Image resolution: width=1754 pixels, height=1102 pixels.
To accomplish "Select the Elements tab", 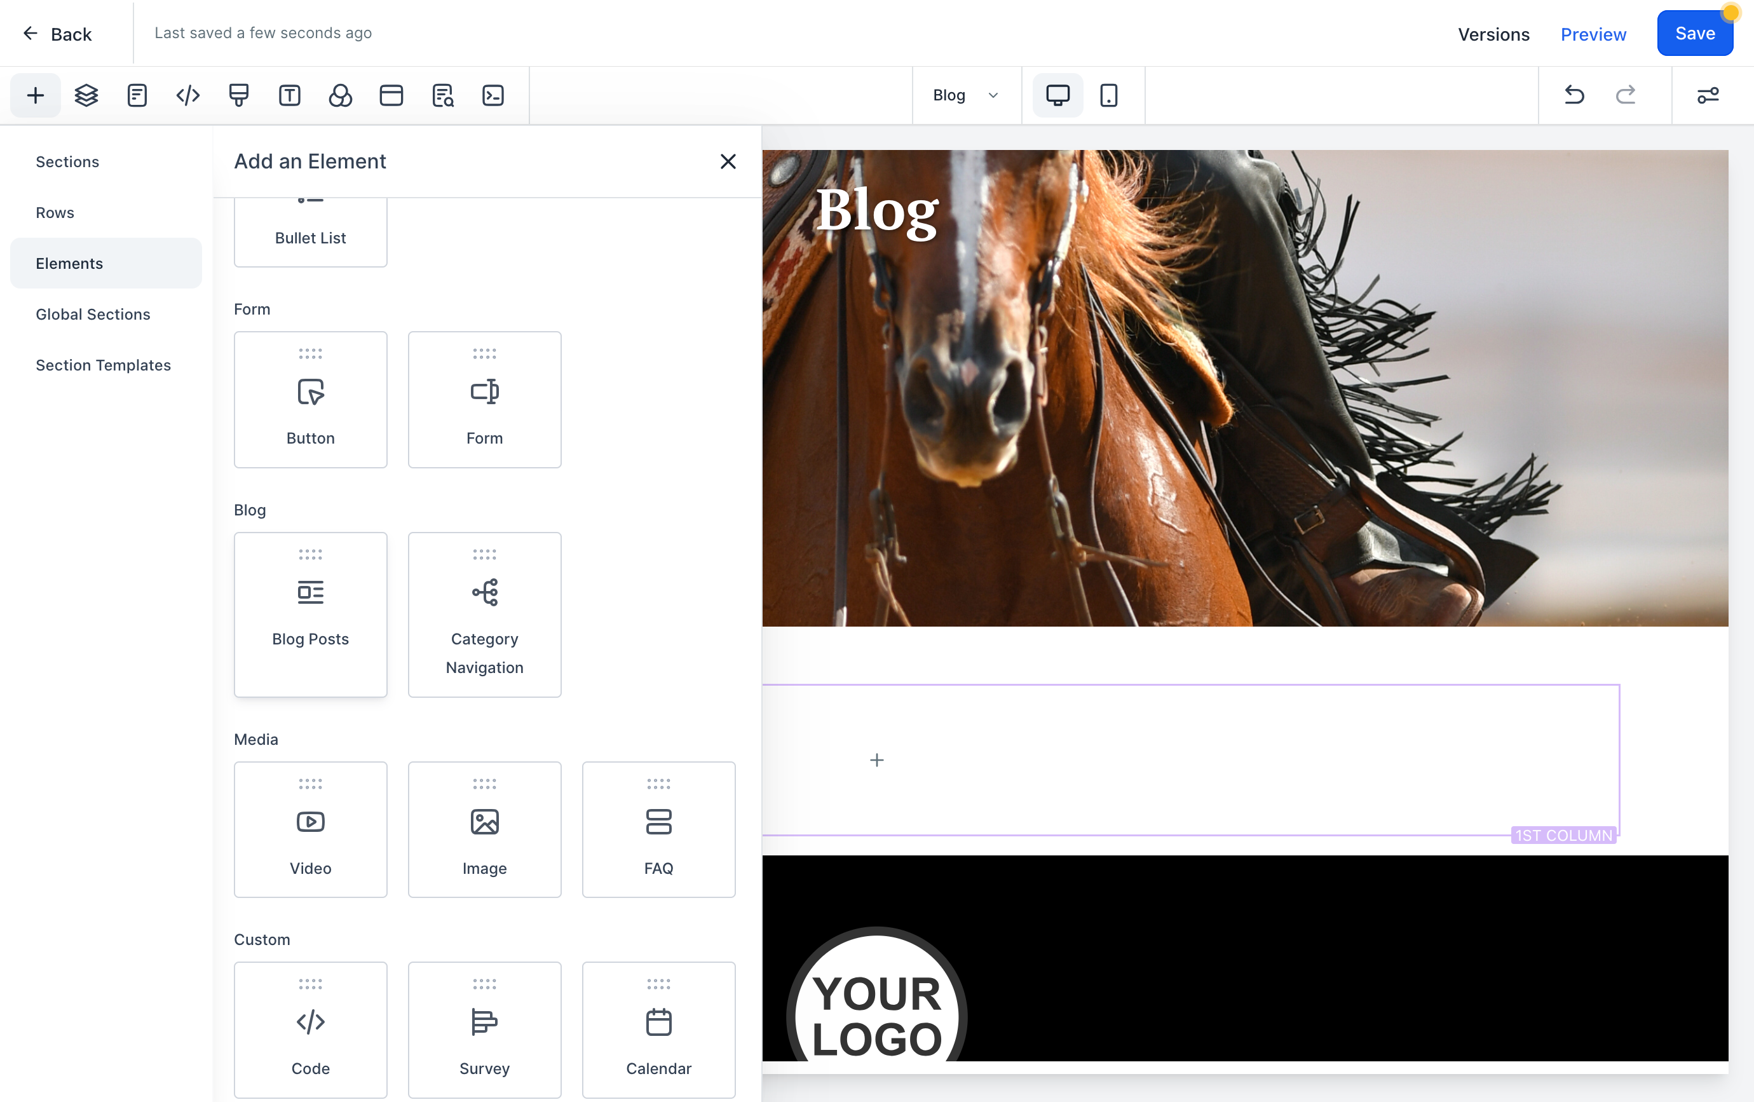I will click(x=105, y=263).
